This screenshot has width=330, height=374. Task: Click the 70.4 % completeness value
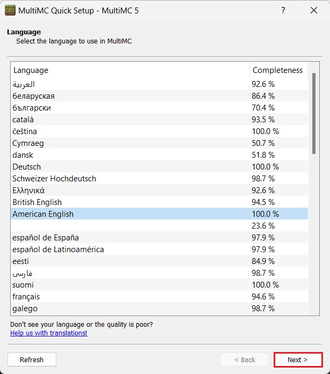click(x=263, y=107)
